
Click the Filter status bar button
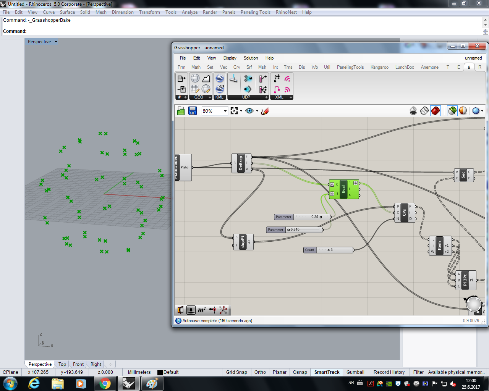[x=418, y=372]
